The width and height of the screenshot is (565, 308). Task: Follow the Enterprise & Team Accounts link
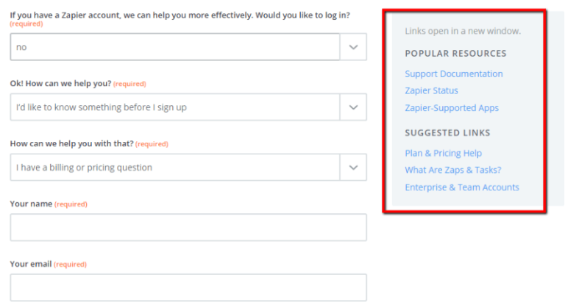(x=462, y=187)
